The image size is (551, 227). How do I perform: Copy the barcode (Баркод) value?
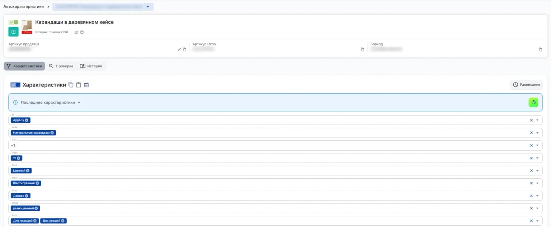point(540,49)
